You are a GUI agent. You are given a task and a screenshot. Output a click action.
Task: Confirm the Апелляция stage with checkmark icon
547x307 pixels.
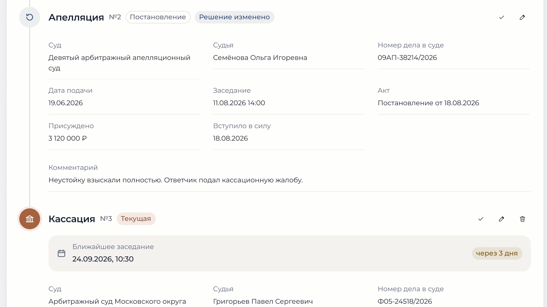501,17
